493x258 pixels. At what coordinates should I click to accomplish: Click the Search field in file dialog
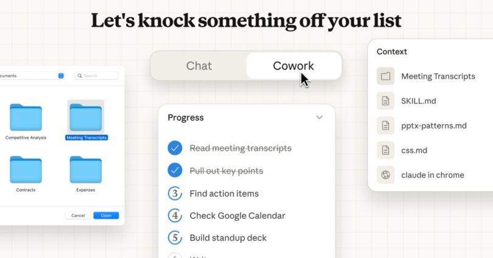pyautogui.click(x=97, y=75)
